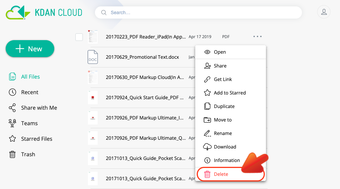Click the search magnifier icon
The height and width of the screenshot is (189, 340).
[104, 12]
